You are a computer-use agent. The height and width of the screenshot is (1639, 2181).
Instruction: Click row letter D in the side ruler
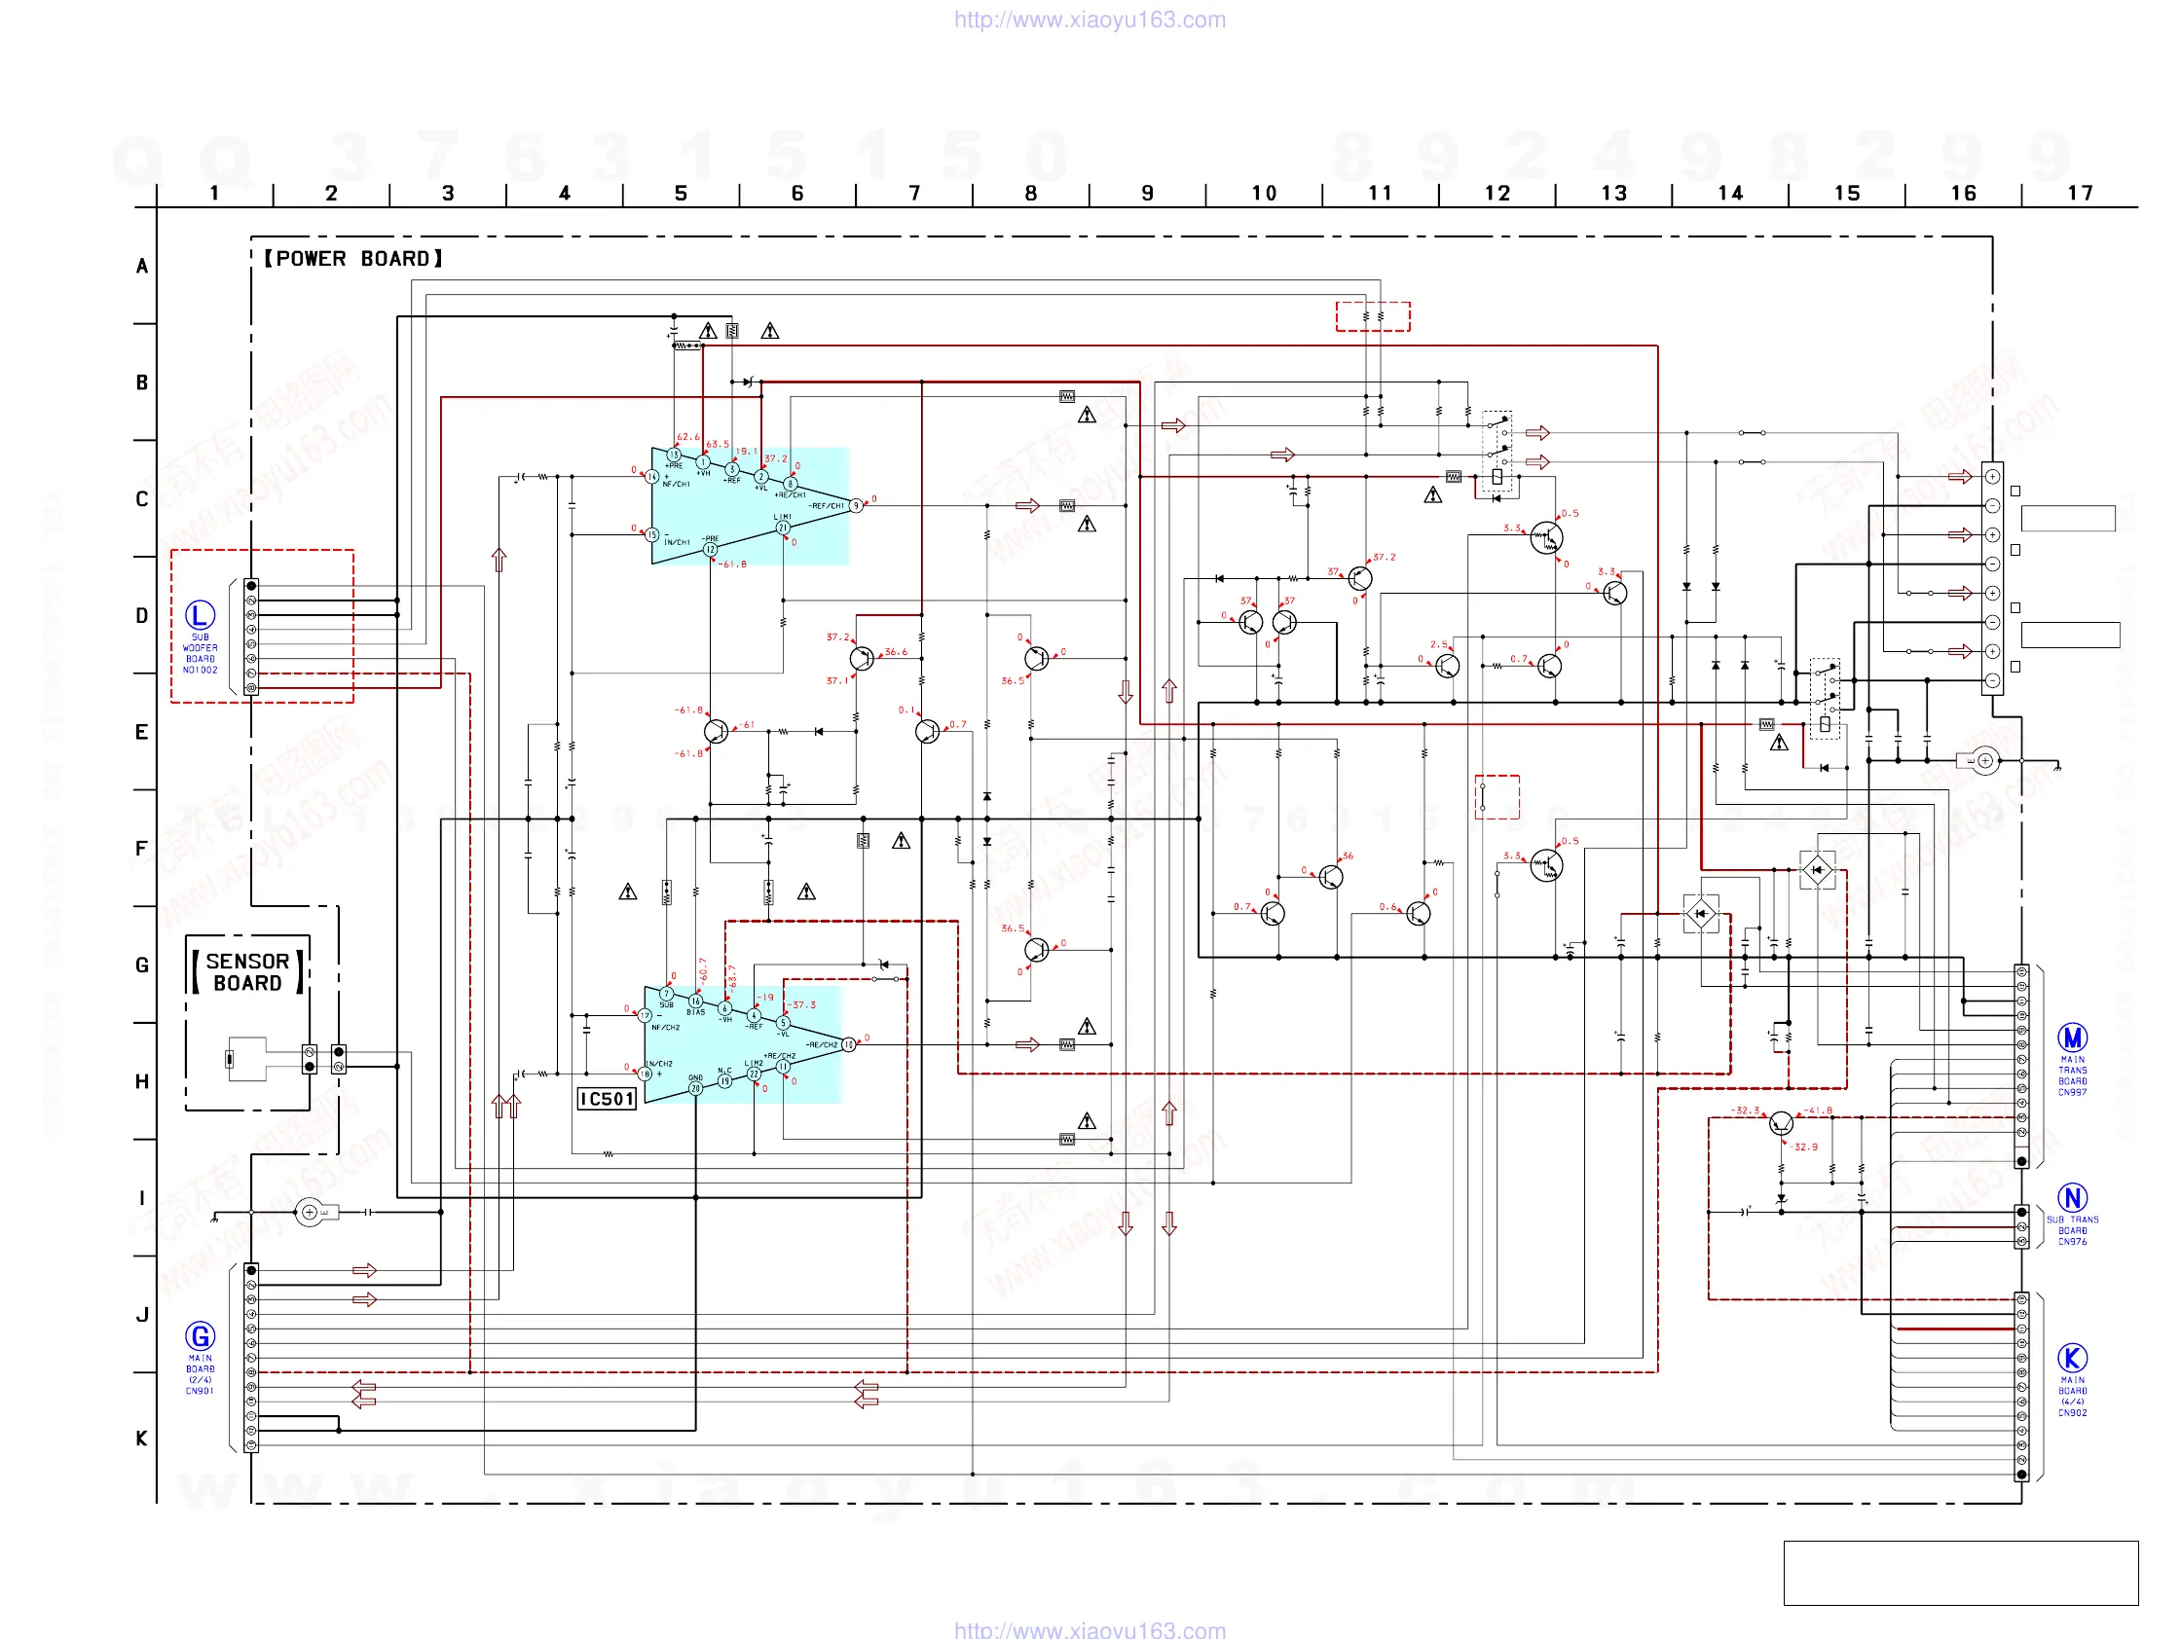tap(142, 616)
